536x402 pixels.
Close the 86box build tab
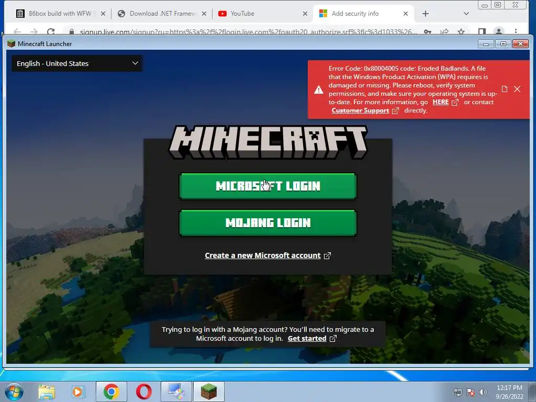tap(103, 14)
